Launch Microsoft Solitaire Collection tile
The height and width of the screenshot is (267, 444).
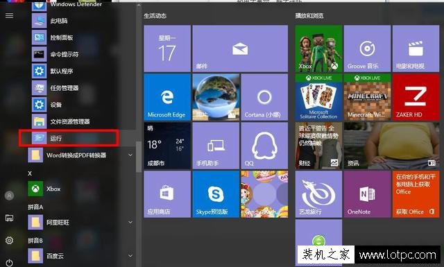[x=318, y=97]
